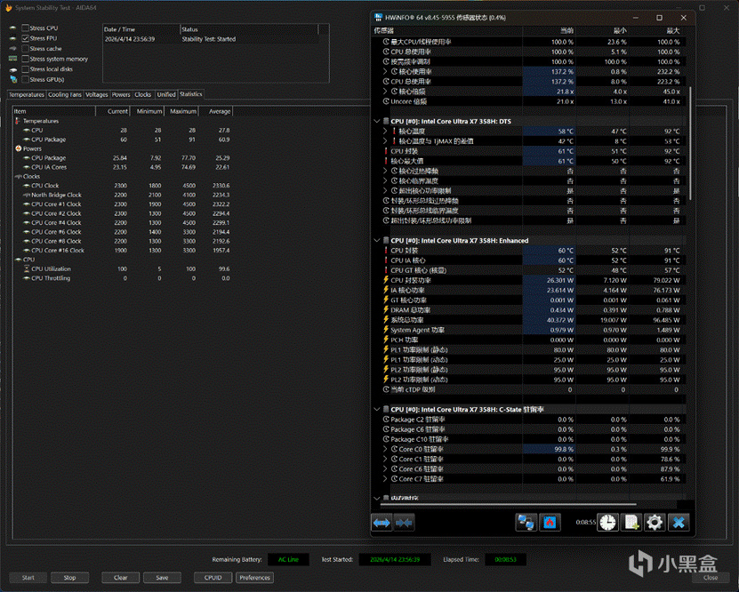
Task: Switch to the Powers tab
Action: pyautogui.click(x=121, y=94)
